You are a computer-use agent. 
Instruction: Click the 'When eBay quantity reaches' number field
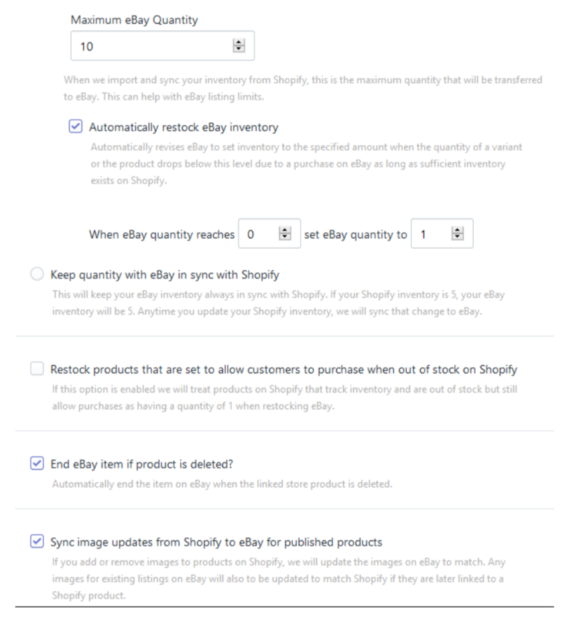[259, 234]
